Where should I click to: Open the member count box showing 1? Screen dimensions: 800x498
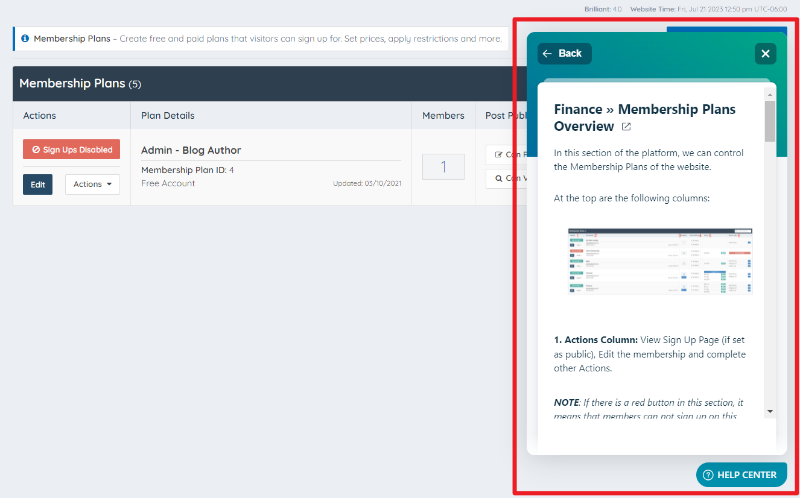click(x=443, y=166)
